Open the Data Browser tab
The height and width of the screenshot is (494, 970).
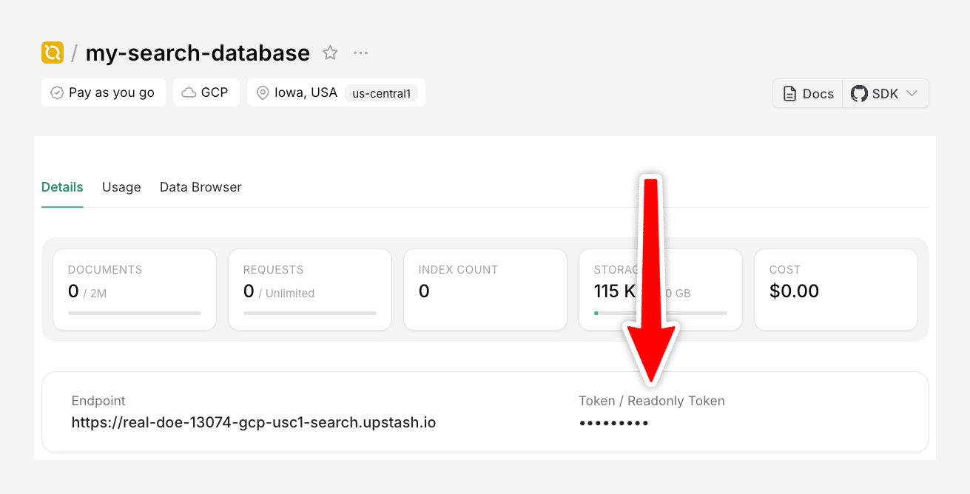pos(201,187)
